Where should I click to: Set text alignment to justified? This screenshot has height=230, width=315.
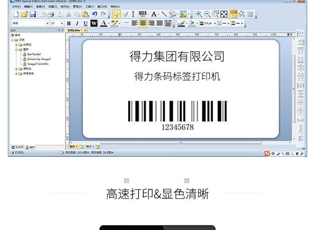160,23
